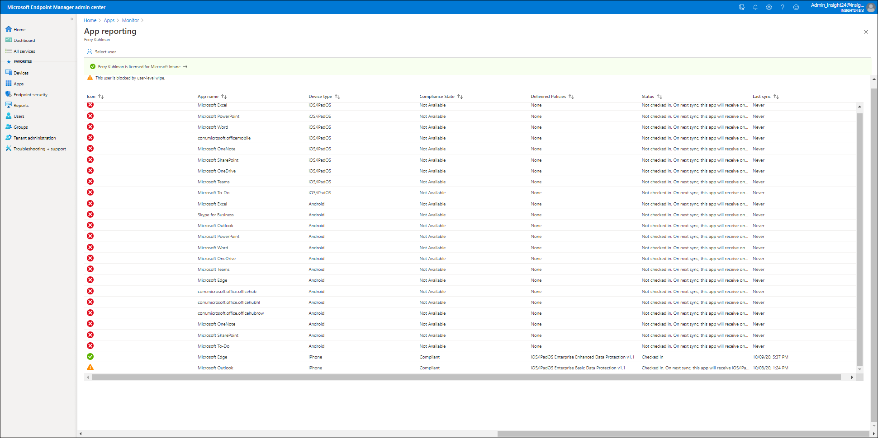Go to Devices in favorites

click(x=21, y=73)
